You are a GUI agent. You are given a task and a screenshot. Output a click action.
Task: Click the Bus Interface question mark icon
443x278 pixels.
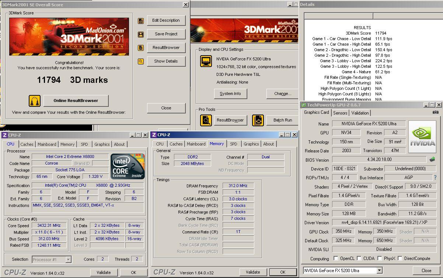tap(435, 177)
